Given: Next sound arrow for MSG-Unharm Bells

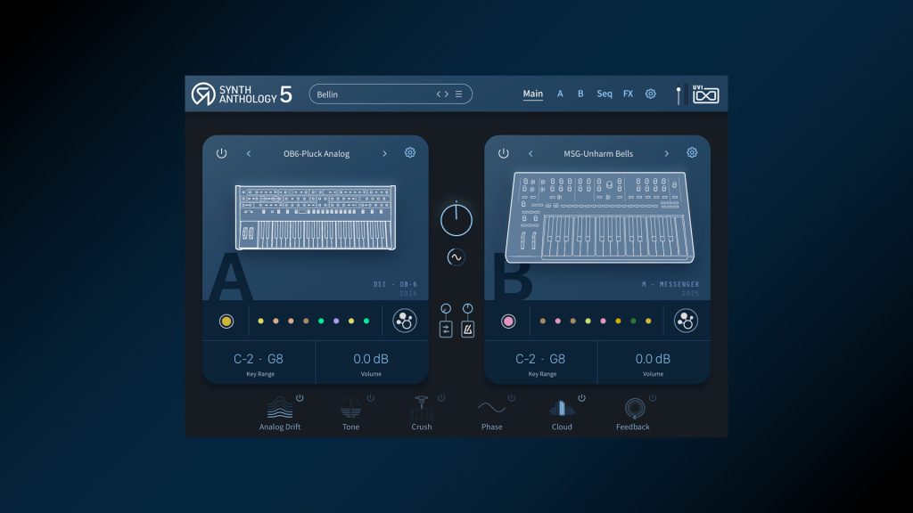Looking at the screenshot, I should [667, 153].
